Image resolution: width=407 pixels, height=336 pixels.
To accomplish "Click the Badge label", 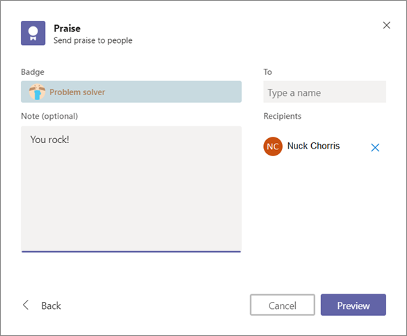I will [33, 72].
